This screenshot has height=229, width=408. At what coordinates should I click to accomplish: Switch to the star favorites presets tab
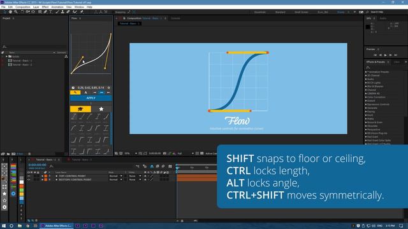(x=101, y=109)
